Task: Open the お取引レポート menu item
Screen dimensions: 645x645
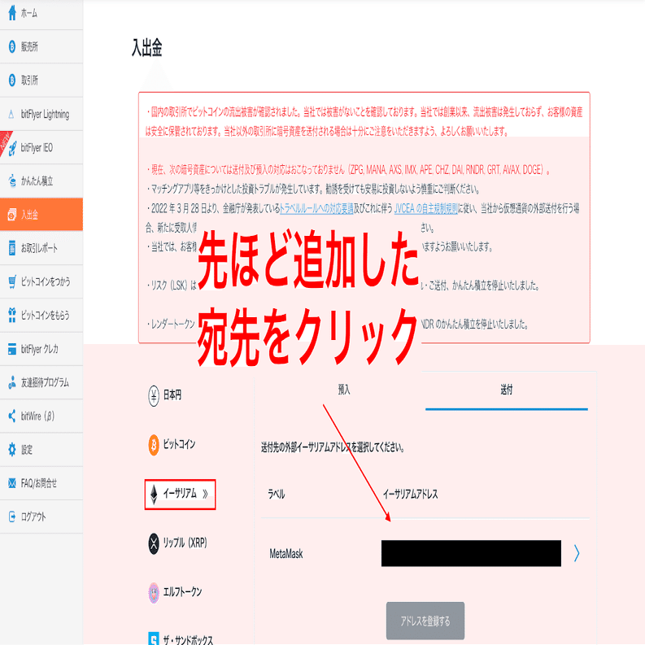Action: pos(41,248)
